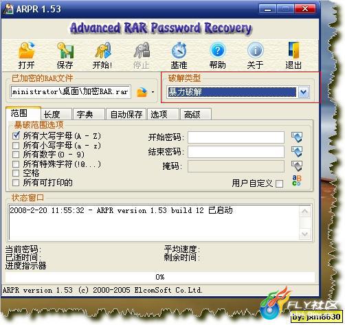Click status window scroll up arrow
Viewport: 345px width, 325px height.
point(304,212)
